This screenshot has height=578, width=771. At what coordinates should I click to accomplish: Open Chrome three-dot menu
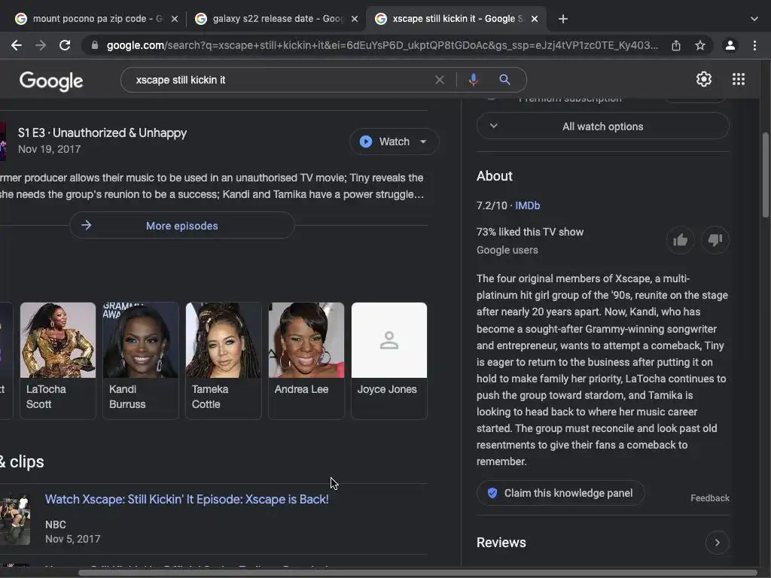(754, 46)
